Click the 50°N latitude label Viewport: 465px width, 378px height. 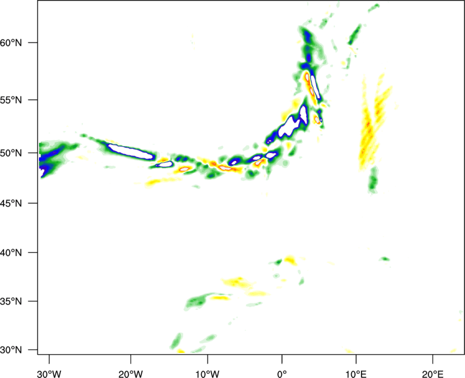click(11, 154)
